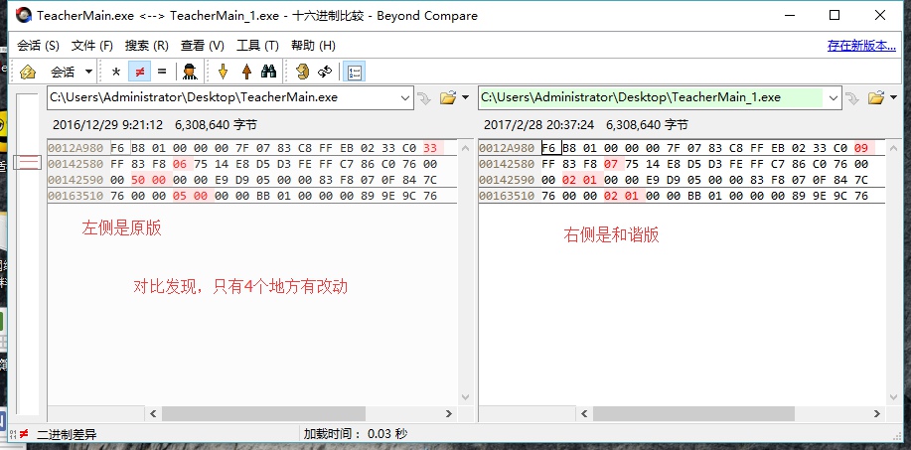Click Beyond Compare app icon in title bar
This screenshot has width=911, height=450.
click(x=23, y=15)
